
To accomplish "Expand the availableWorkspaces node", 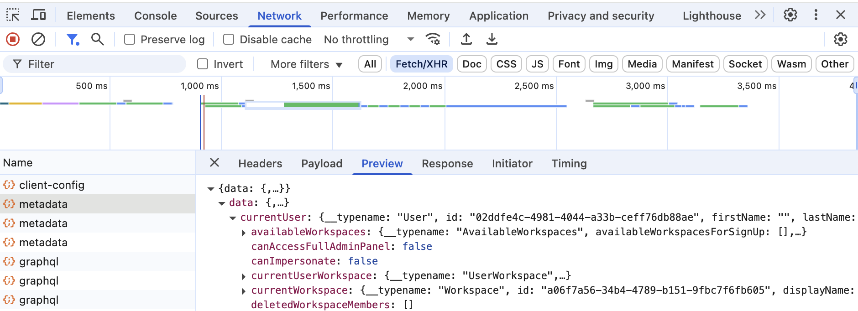I will [x=244, y=233].
